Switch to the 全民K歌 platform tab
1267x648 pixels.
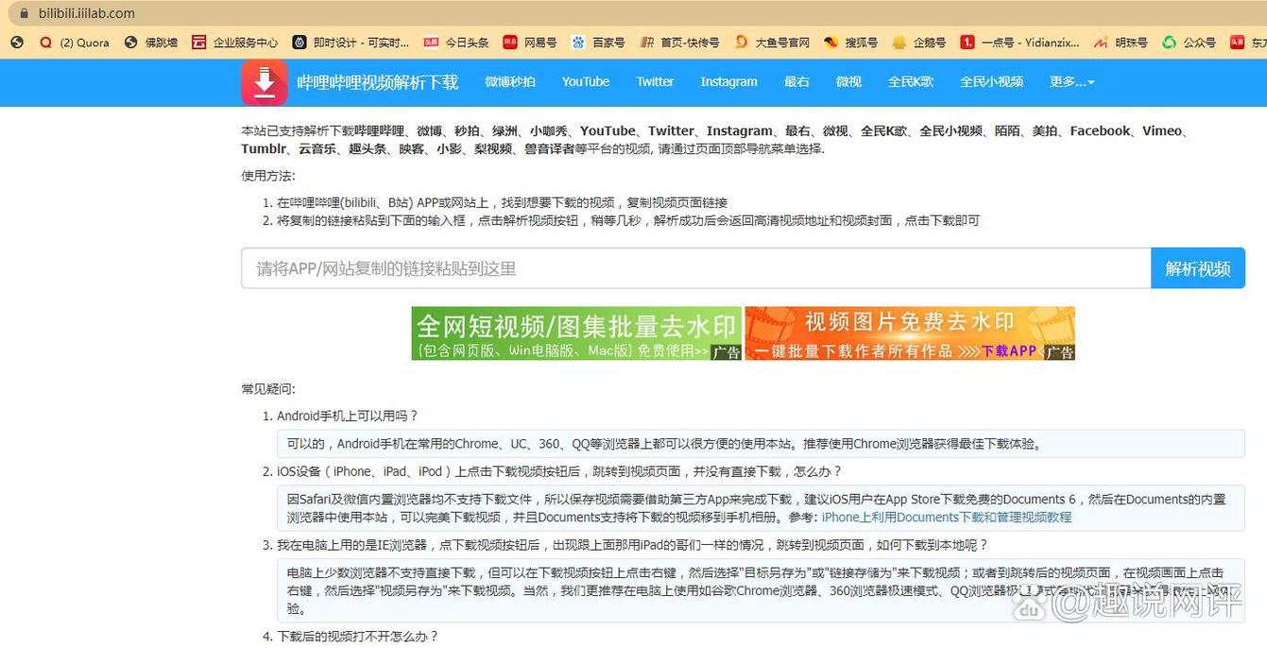click(910, 82)
